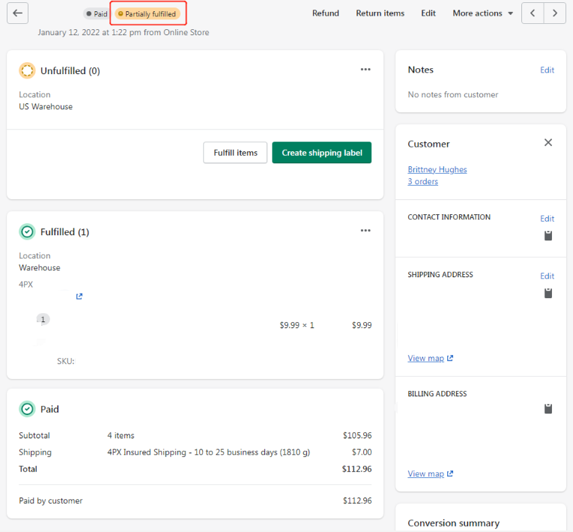Click the Partially fulfilled status badge
This screenshot has width=573, height=532.
pyautogui.click(x=148, y=13)
